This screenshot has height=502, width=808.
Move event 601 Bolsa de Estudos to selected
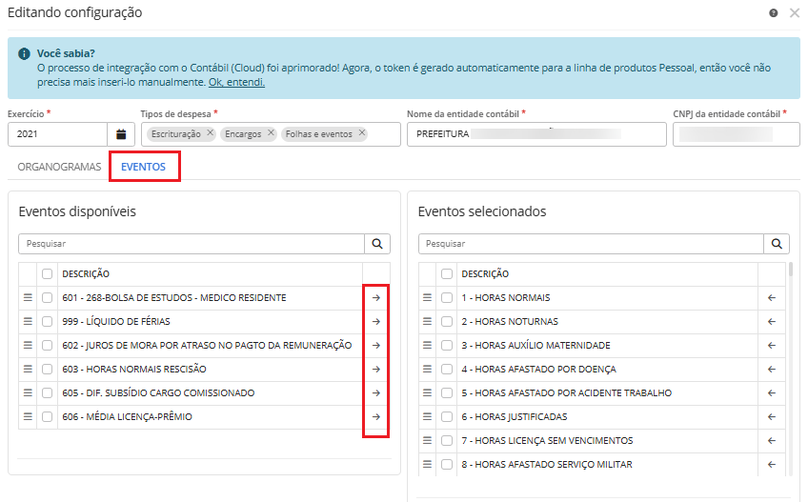[x=375, y=298]
